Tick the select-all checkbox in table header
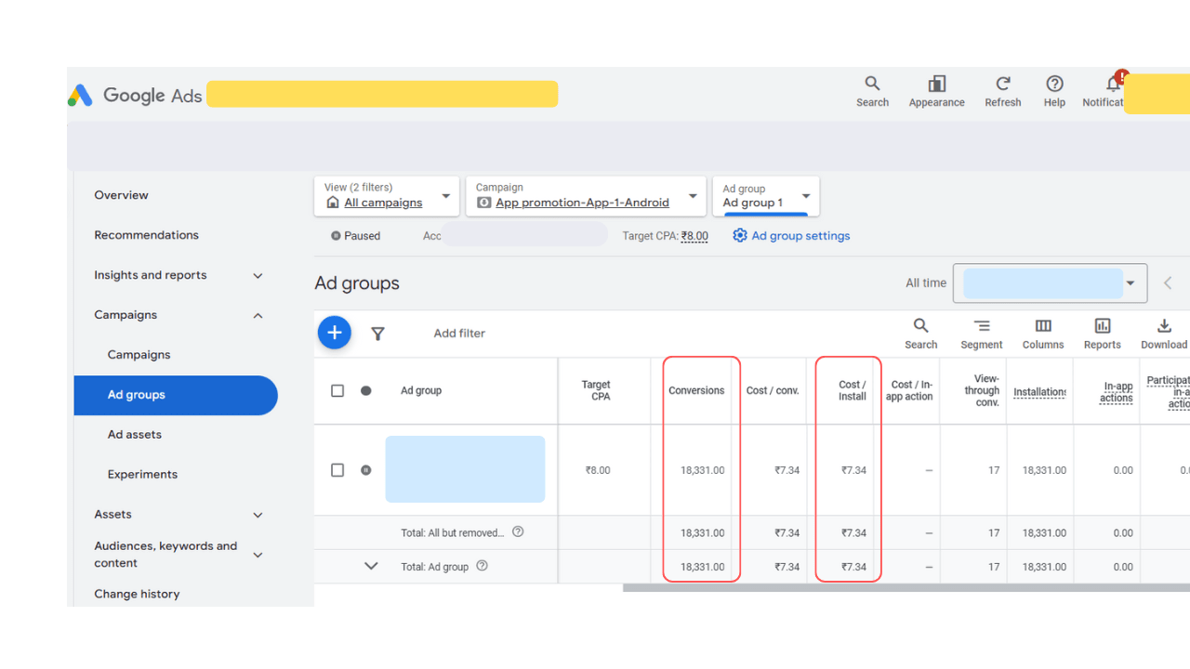1190x669 pixels. 337,391
